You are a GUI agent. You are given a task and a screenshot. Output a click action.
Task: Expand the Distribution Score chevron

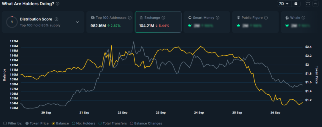point(77,22)
